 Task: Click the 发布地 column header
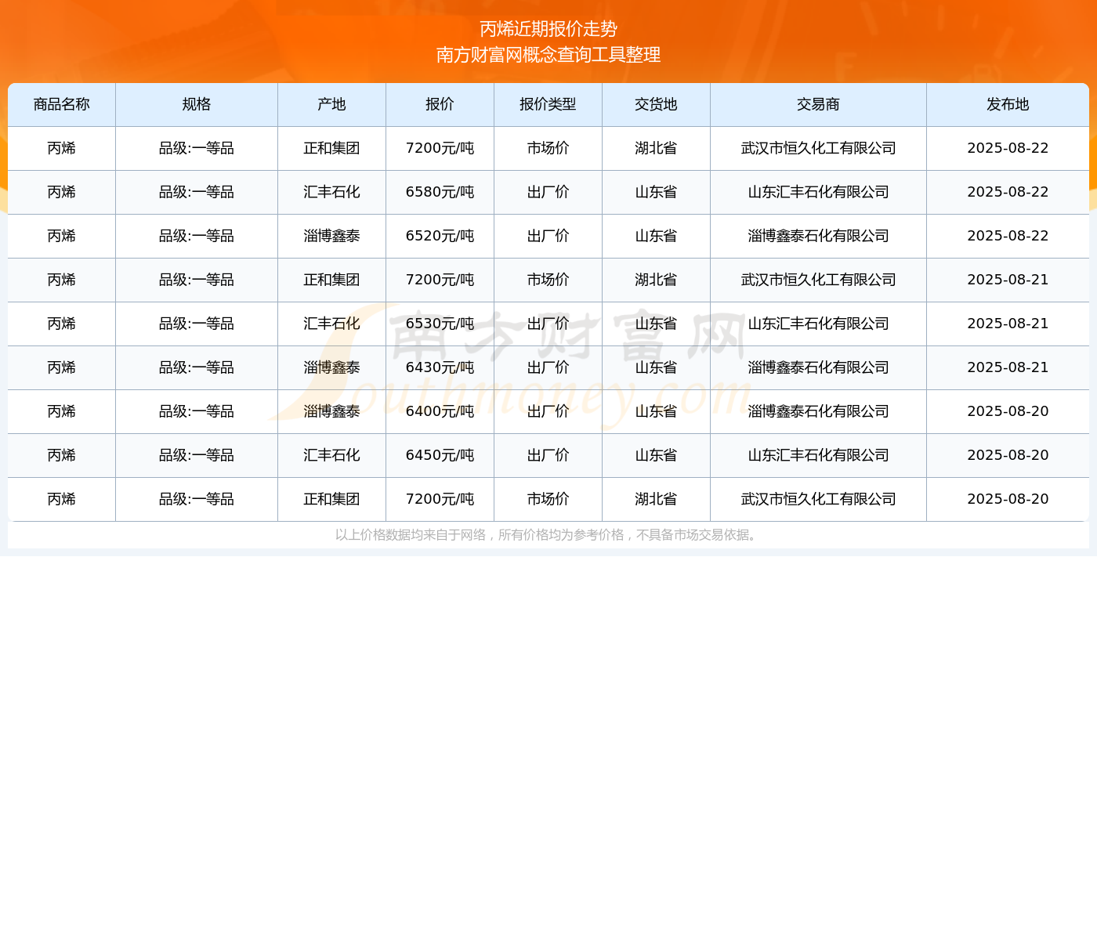1008,104
